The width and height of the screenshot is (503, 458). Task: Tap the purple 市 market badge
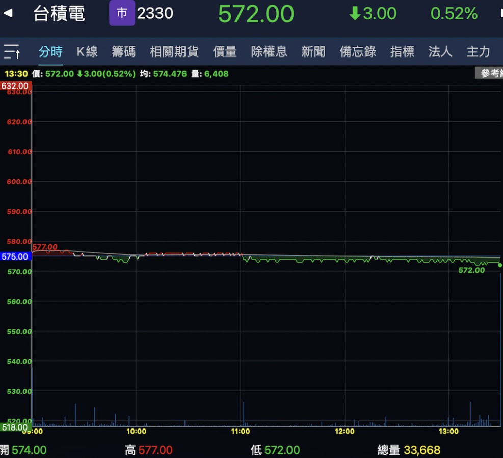coord(122,13)
